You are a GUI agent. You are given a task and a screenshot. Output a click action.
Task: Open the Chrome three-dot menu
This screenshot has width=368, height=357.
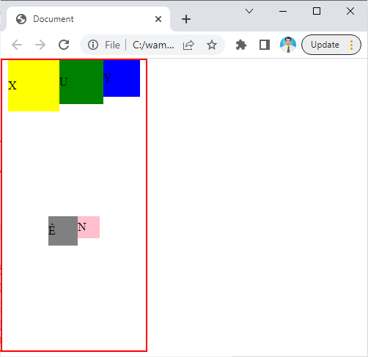pos(352,45)
